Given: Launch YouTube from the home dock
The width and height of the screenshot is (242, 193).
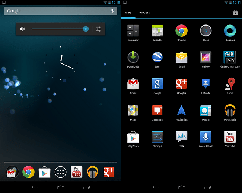Looking at the screenshot, I should 77,172.
